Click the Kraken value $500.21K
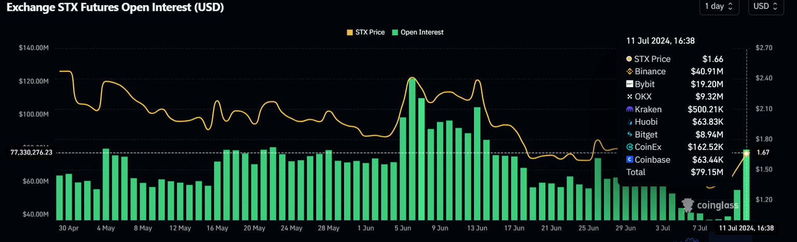 click(706, 110)
